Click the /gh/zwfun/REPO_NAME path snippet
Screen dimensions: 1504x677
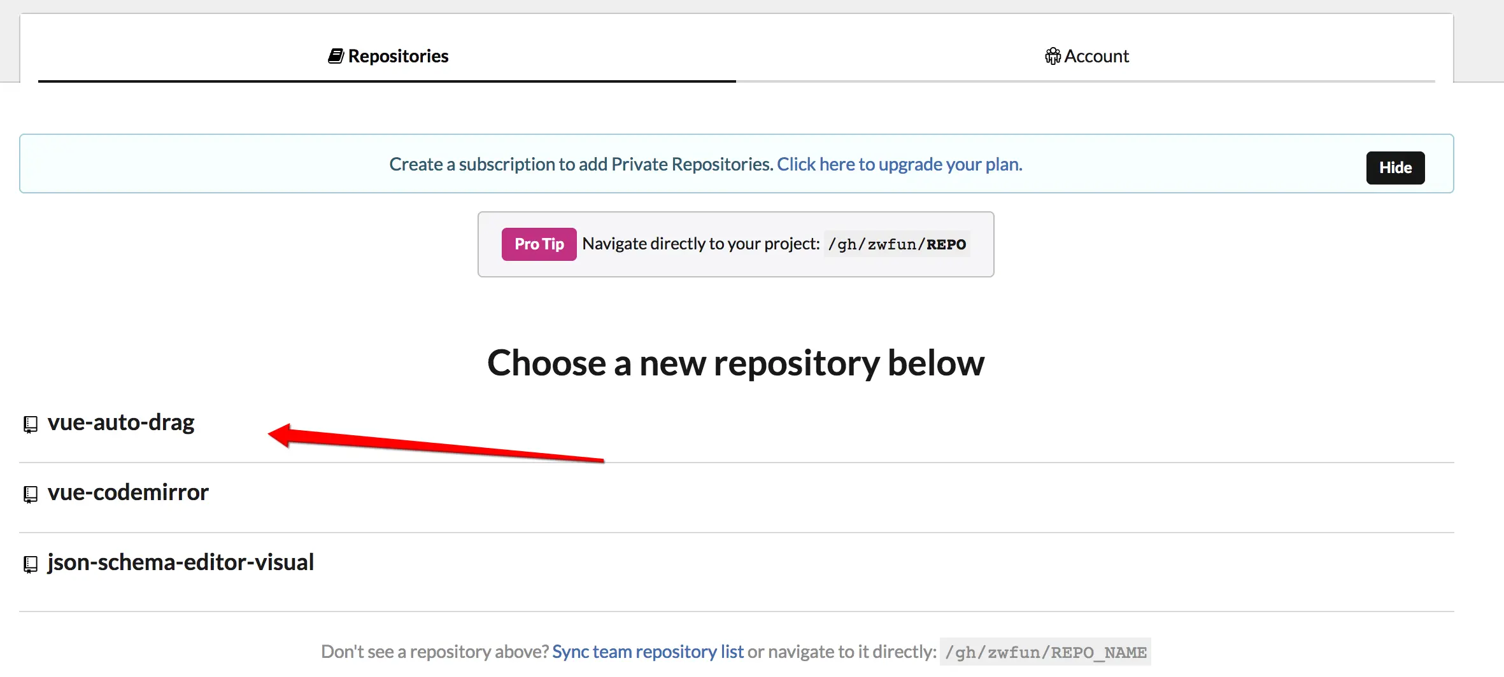[x=1045, y=652]
